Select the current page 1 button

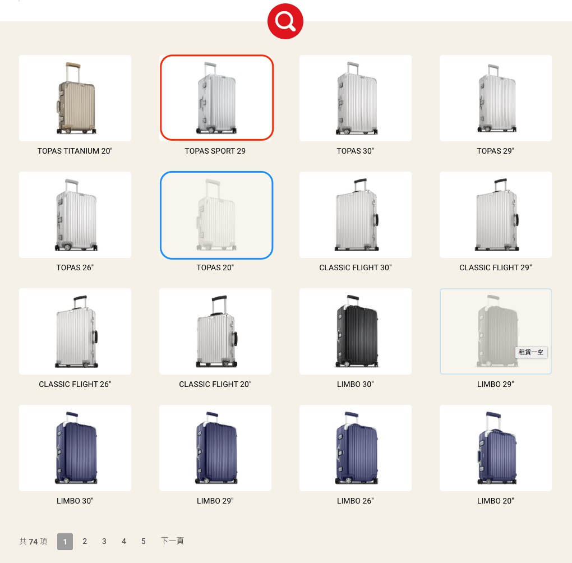(x=65, y=542)
